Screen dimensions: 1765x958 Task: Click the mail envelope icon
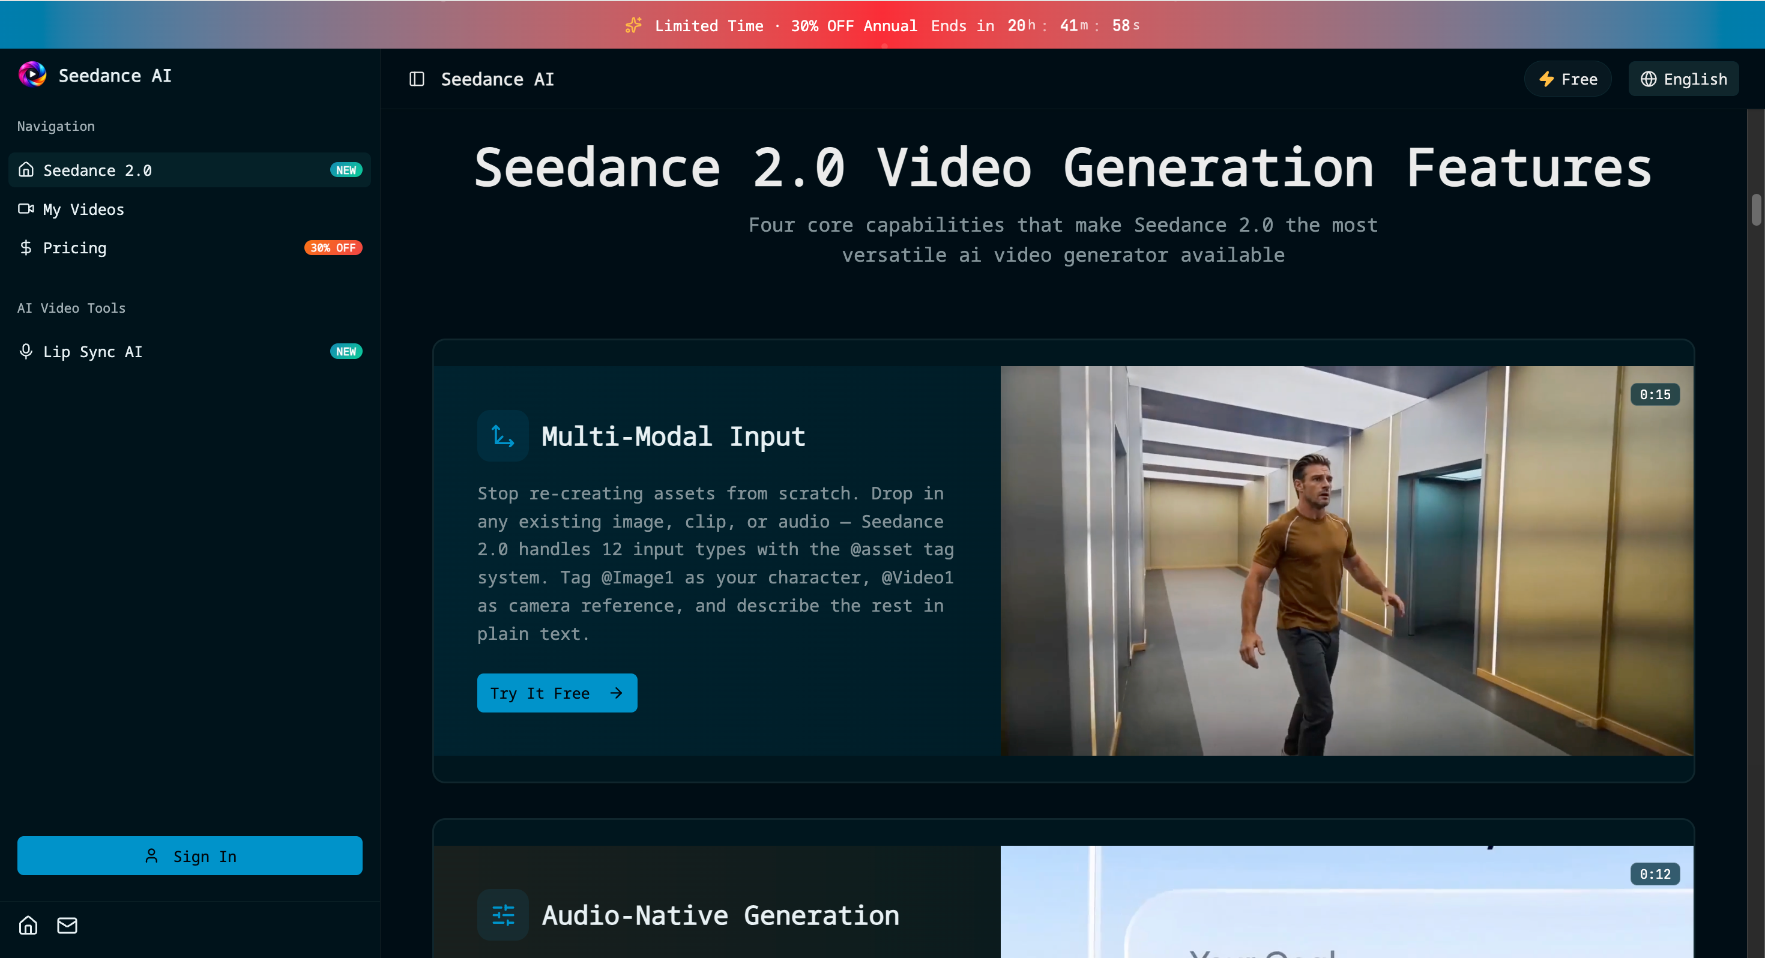click(67, 925)
